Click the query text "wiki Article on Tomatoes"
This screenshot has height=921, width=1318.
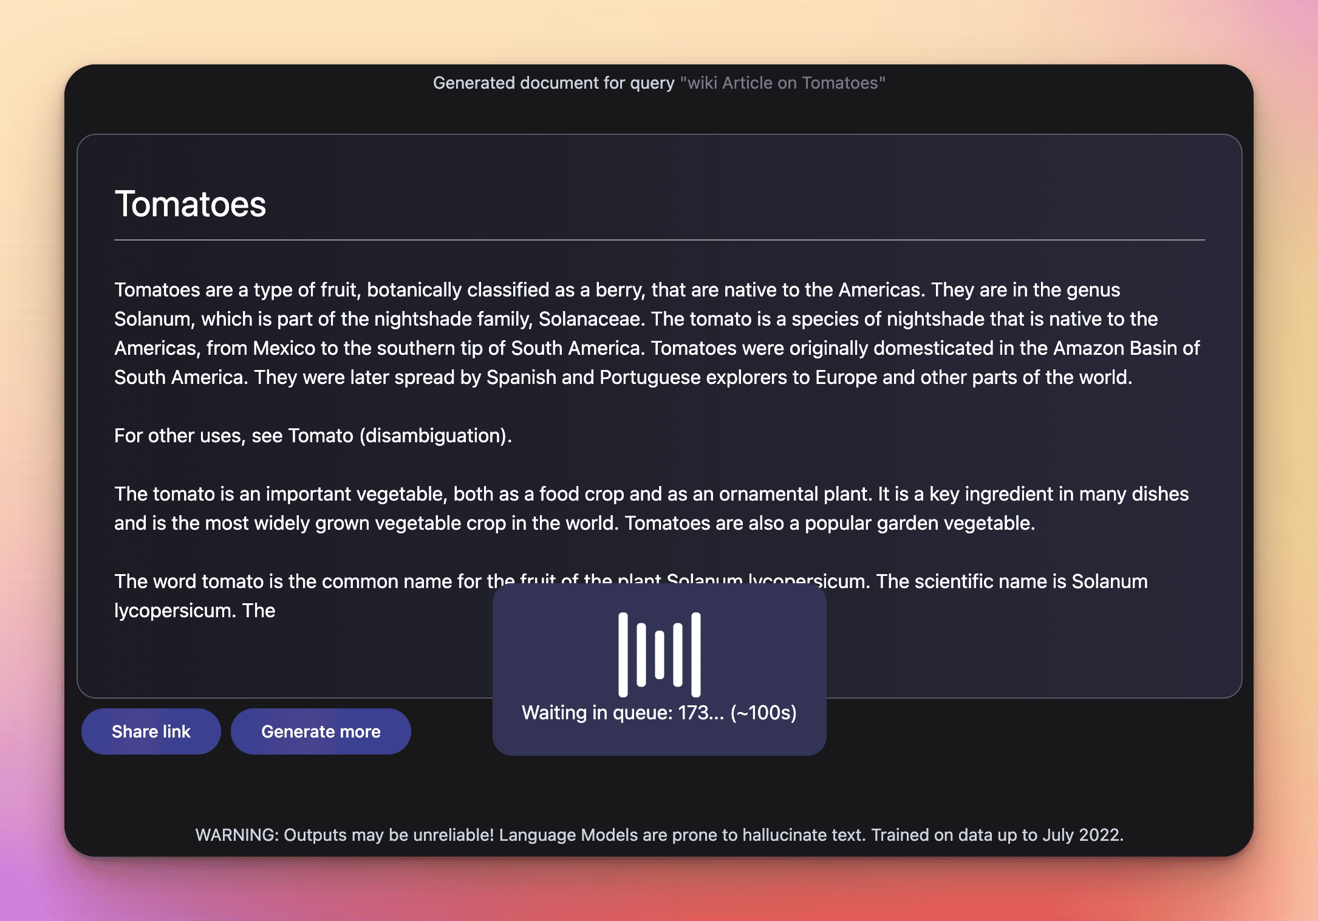tap(782, 83)
